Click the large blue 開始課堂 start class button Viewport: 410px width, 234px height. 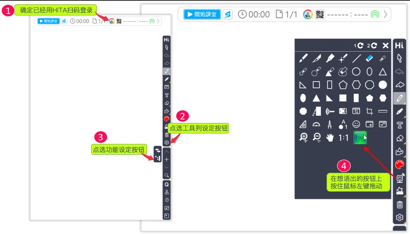point(202,14)
